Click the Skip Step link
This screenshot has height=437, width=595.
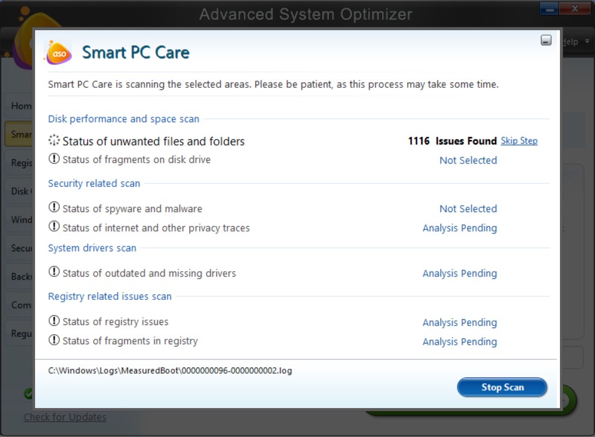519,140
